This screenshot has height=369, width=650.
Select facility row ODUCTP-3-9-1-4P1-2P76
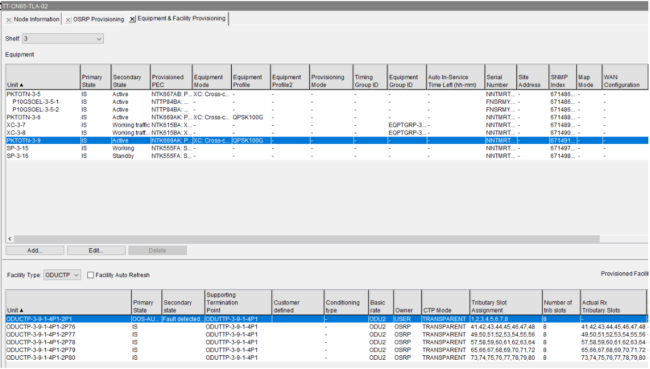[327, 327]
